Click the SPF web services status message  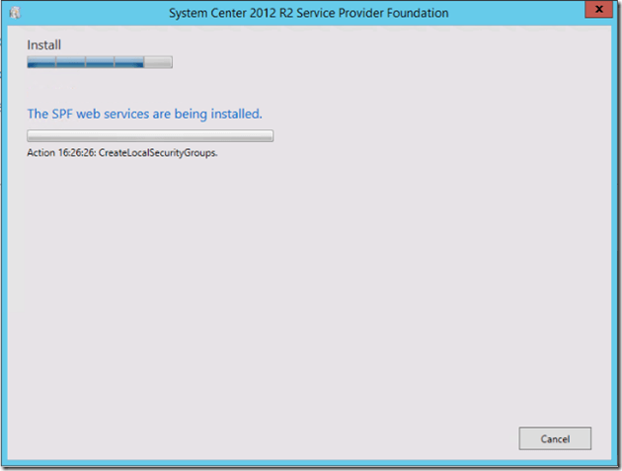coord(144,114)
